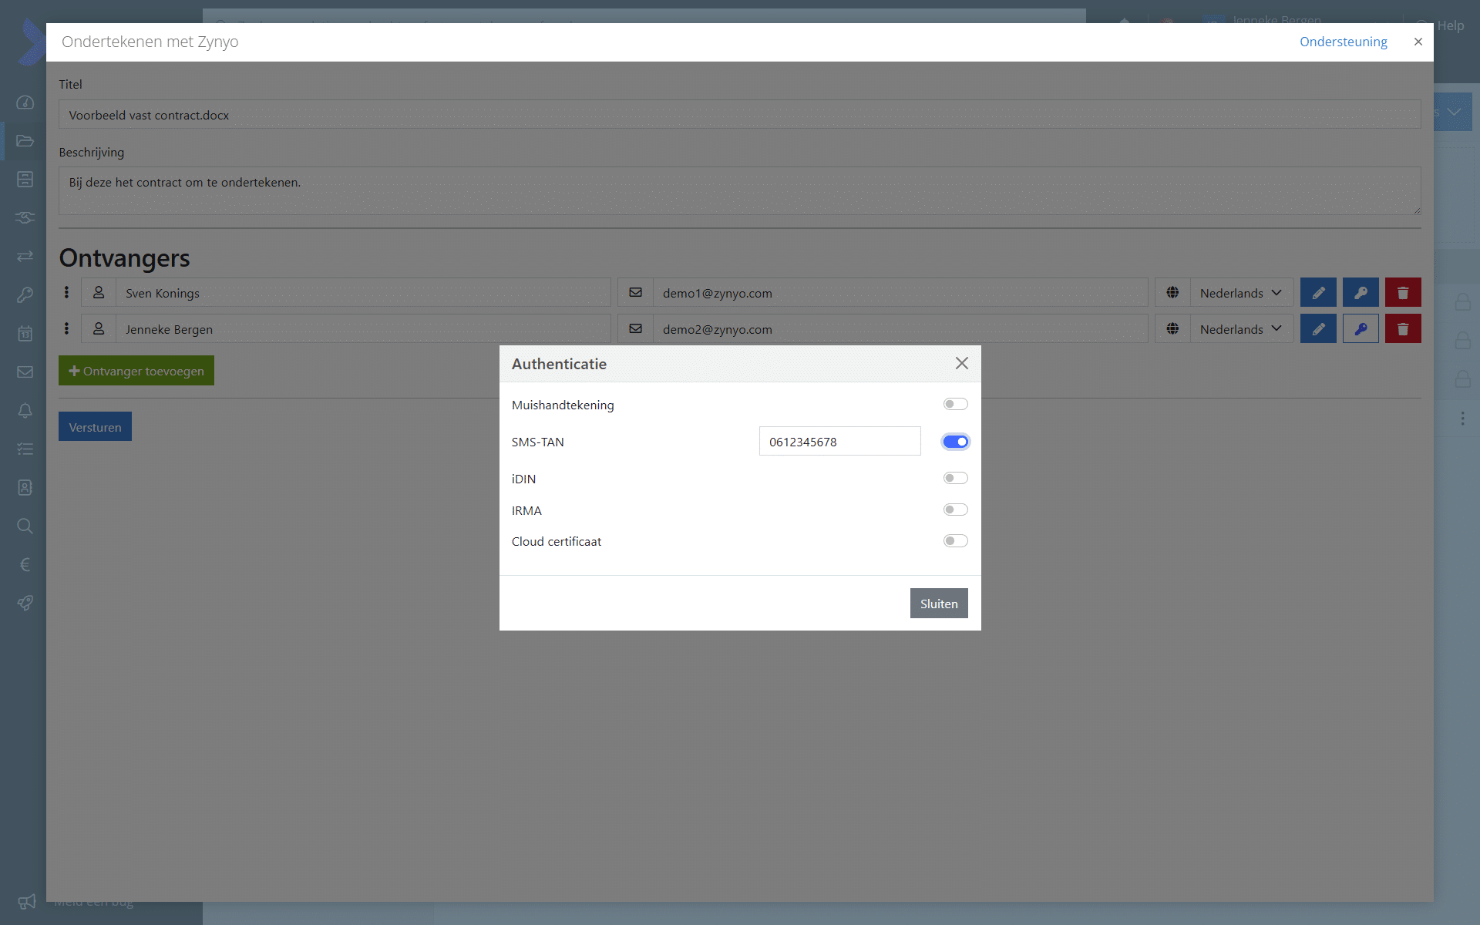Delete recipient Jenneke Bergen with trash icon
Screen dimensions: 1480x925
click(x=1403, y=329)
